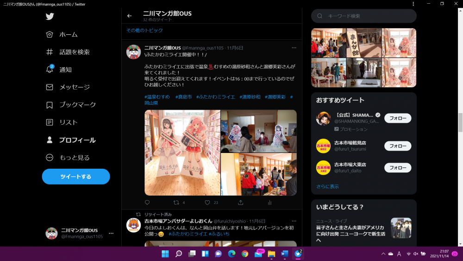The width and height of the screenshot is (463, 261).
Task: Open more options for the 11月6日 ふたかわミライエ tweet
Action: click(x=294, y=48)
